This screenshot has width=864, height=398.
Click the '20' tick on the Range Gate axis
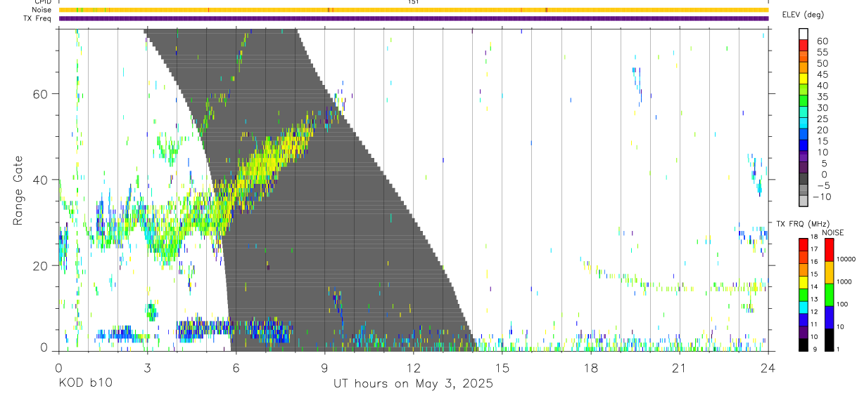pos(41,265)
